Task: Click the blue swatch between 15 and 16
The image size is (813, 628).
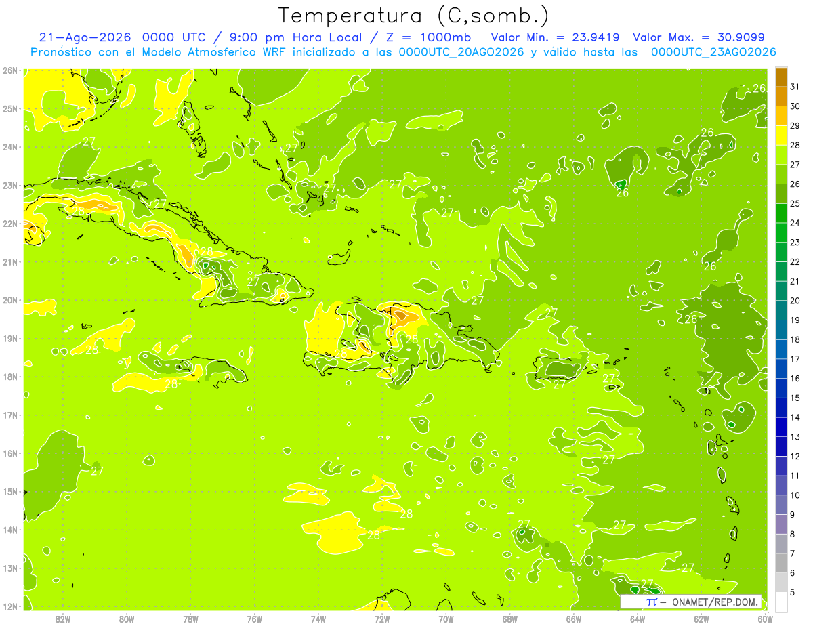Action: click(781, 388)
